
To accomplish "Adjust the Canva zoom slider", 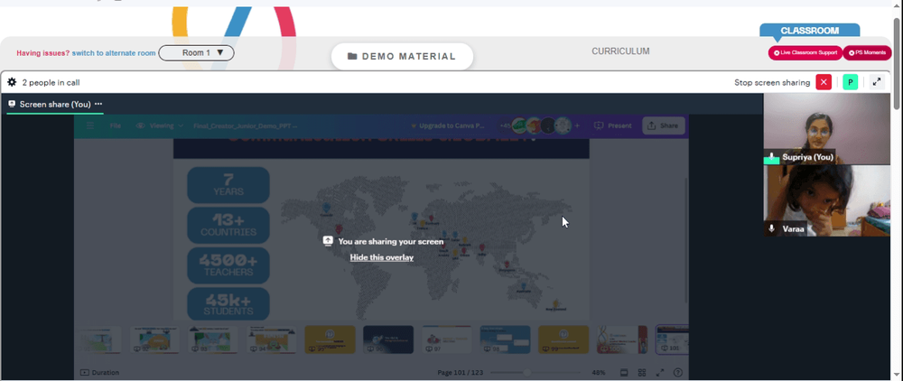I will [527, 372].
